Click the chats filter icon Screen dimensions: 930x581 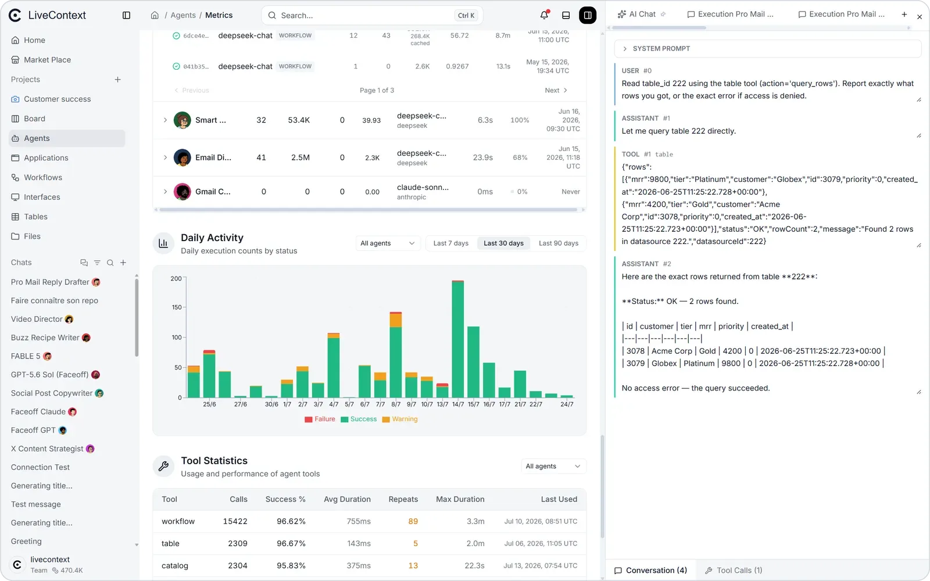[x=97, y=263]
